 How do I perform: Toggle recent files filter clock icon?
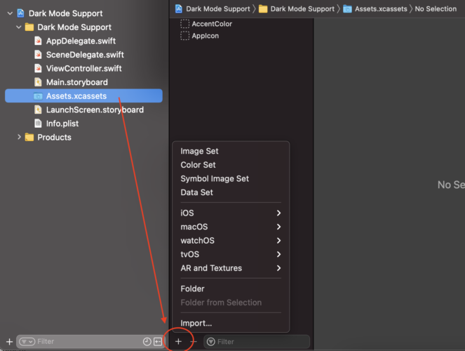(147, 341)
